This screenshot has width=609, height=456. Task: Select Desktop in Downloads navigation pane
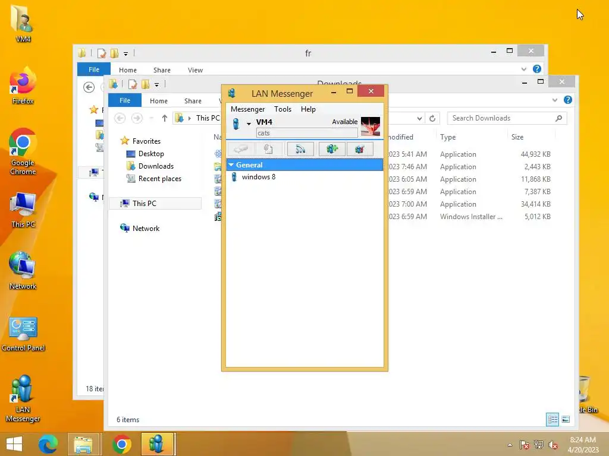click(151, 154)
